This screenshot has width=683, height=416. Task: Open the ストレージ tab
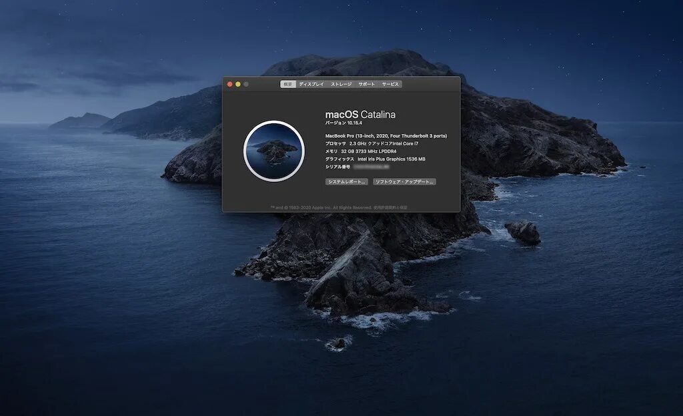(x=341, y=84)
